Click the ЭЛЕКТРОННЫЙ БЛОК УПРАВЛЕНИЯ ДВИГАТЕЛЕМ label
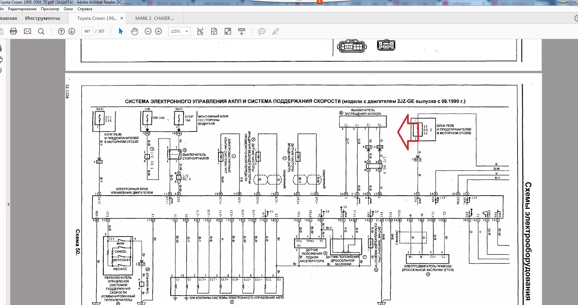Screen dimensions: 578x305 [132, 191]
